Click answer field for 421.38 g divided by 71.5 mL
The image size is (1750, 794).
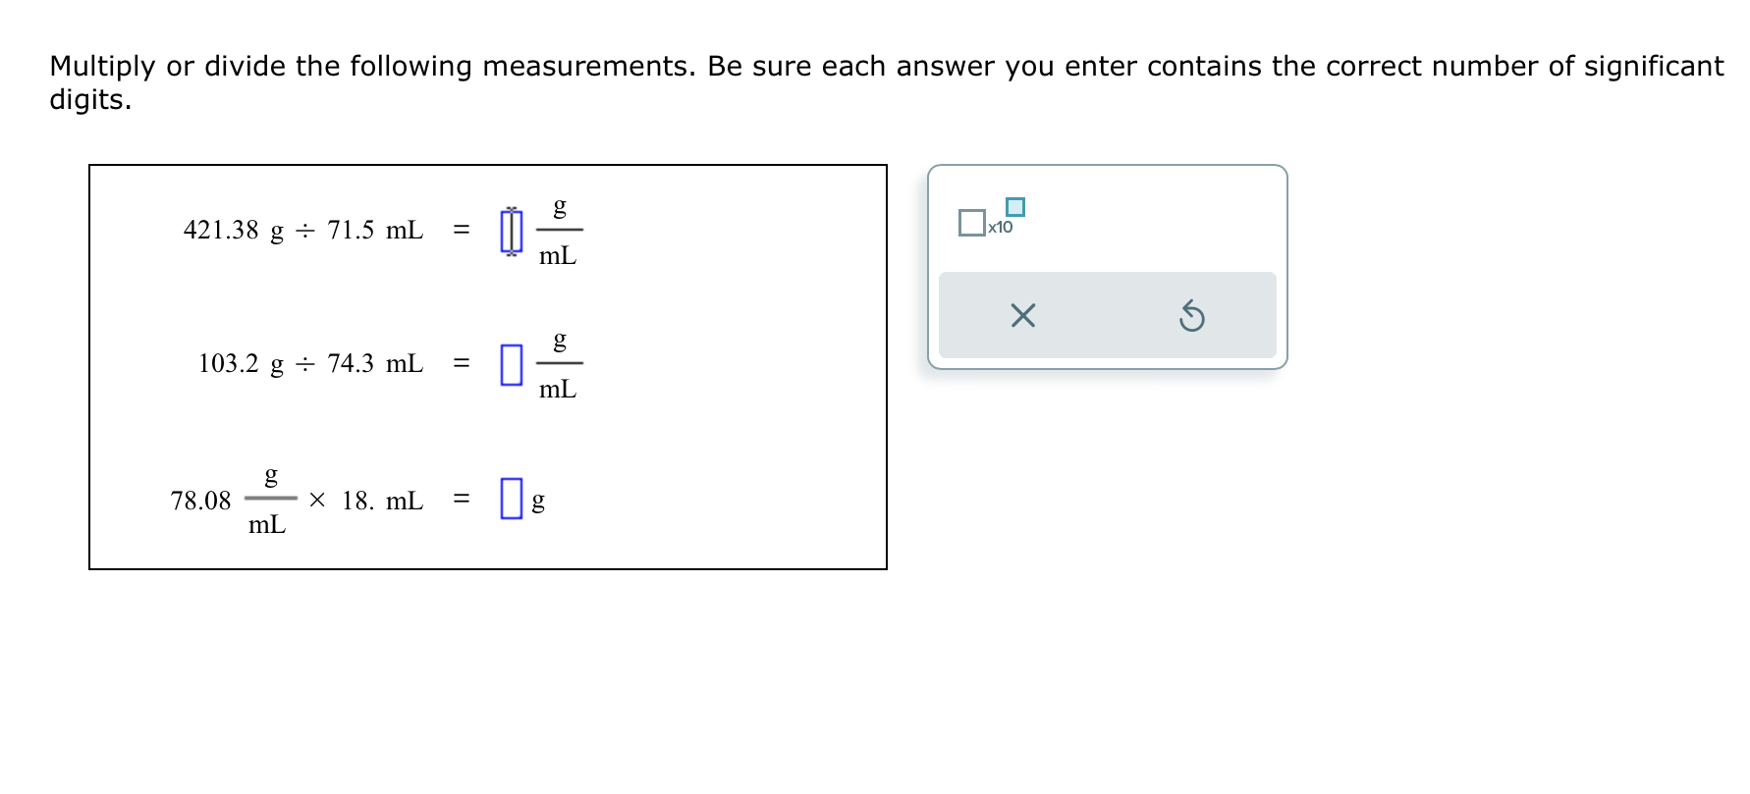512,230
